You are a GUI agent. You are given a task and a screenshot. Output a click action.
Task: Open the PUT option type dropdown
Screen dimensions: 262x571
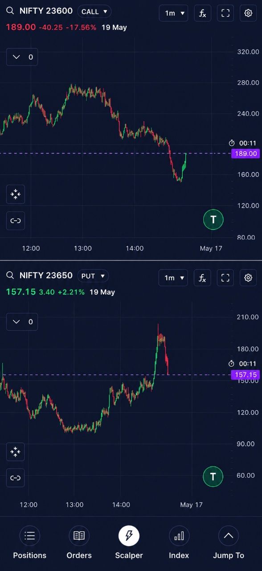point(93,276)
